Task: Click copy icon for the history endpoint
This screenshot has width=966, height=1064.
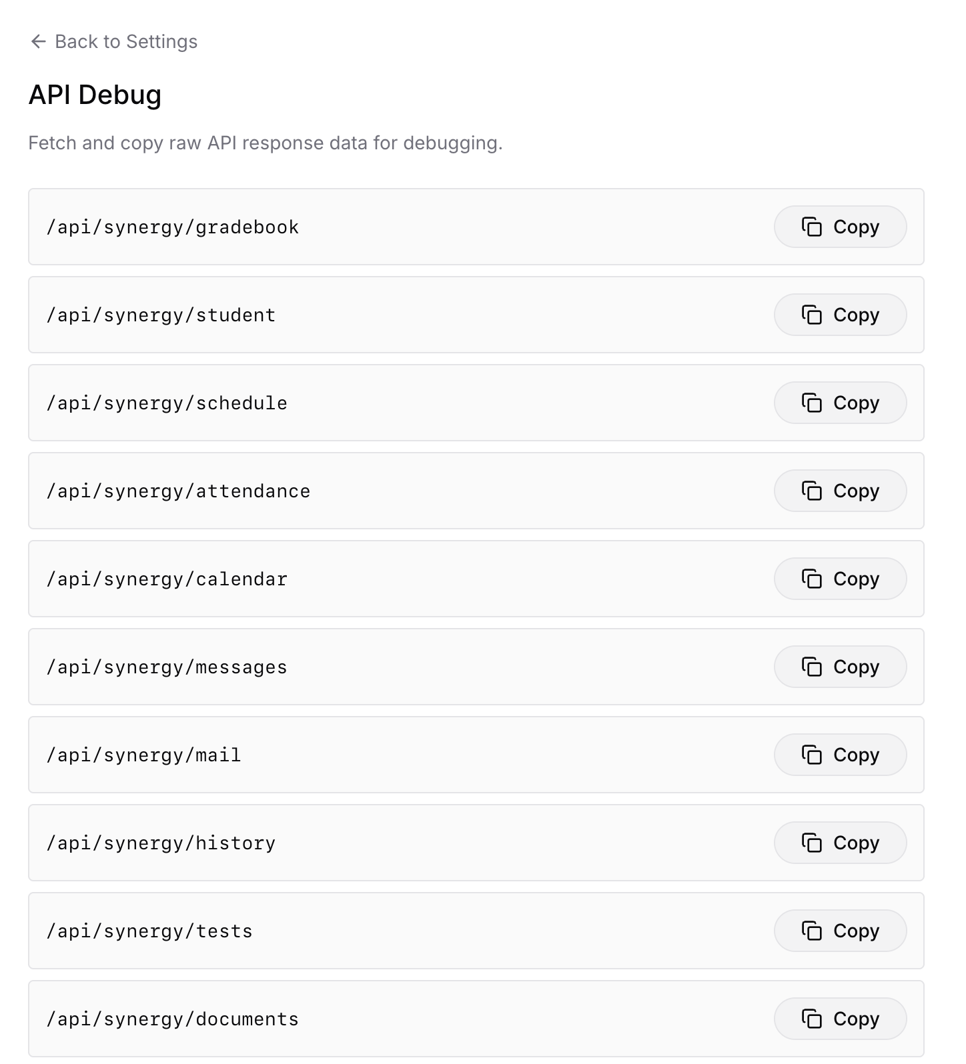Action: (x=811, y=843)
